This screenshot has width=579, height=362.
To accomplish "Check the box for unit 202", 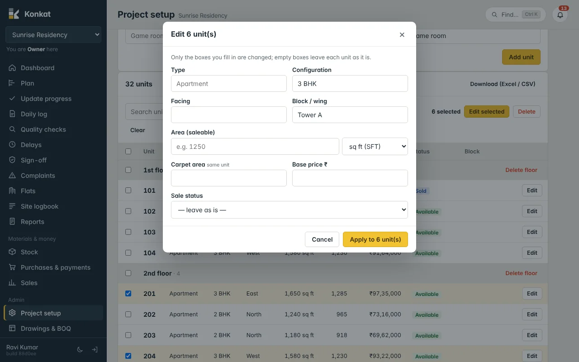I will click(x=128, y=314).
